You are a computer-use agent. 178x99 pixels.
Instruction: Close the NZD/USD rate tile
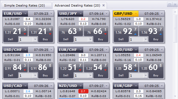(x=106, y=86)
